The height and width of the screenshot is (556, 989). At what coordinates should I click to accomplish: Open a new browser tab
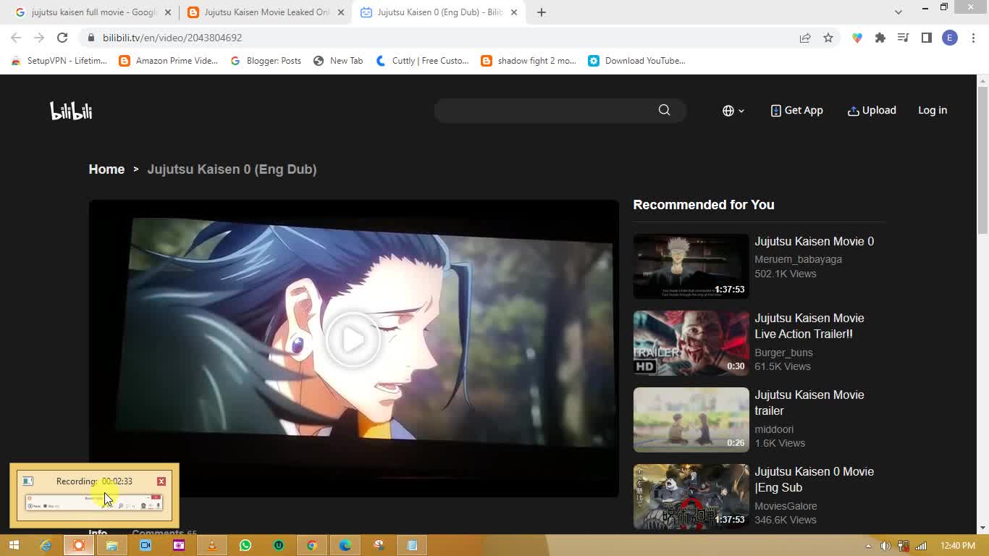541,12
